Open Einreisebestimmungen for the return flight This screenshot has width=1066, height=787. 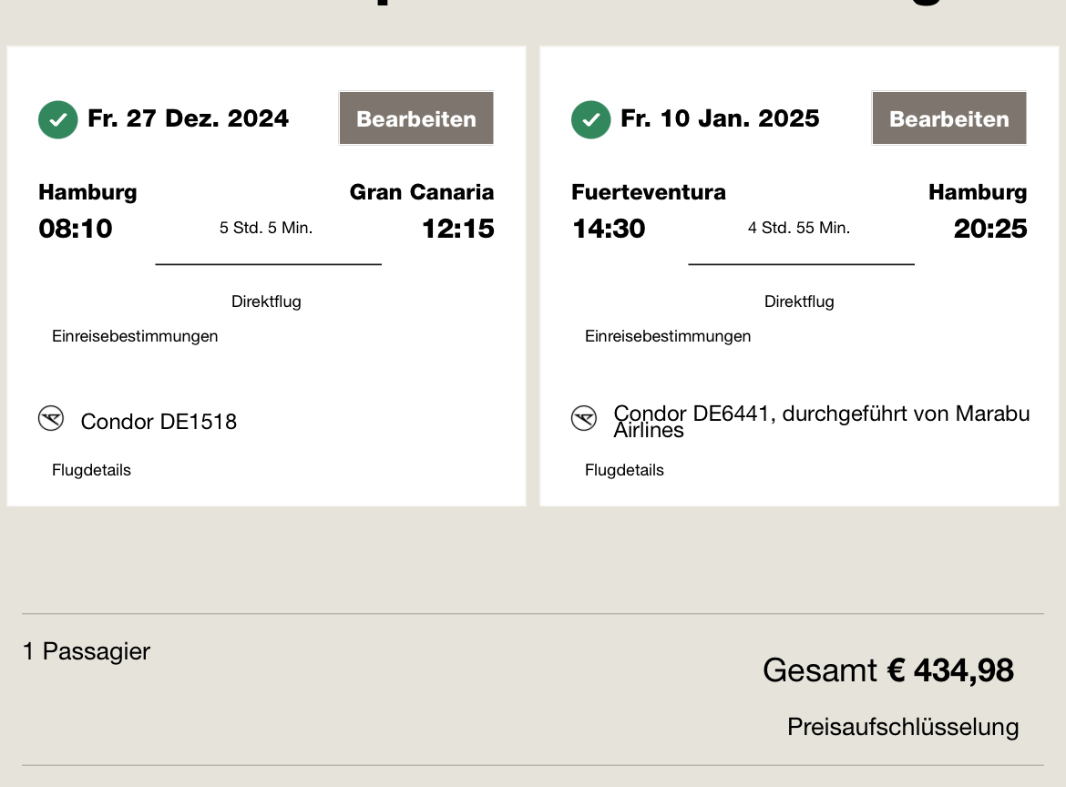pyautogui.click(x=668, y=336)
